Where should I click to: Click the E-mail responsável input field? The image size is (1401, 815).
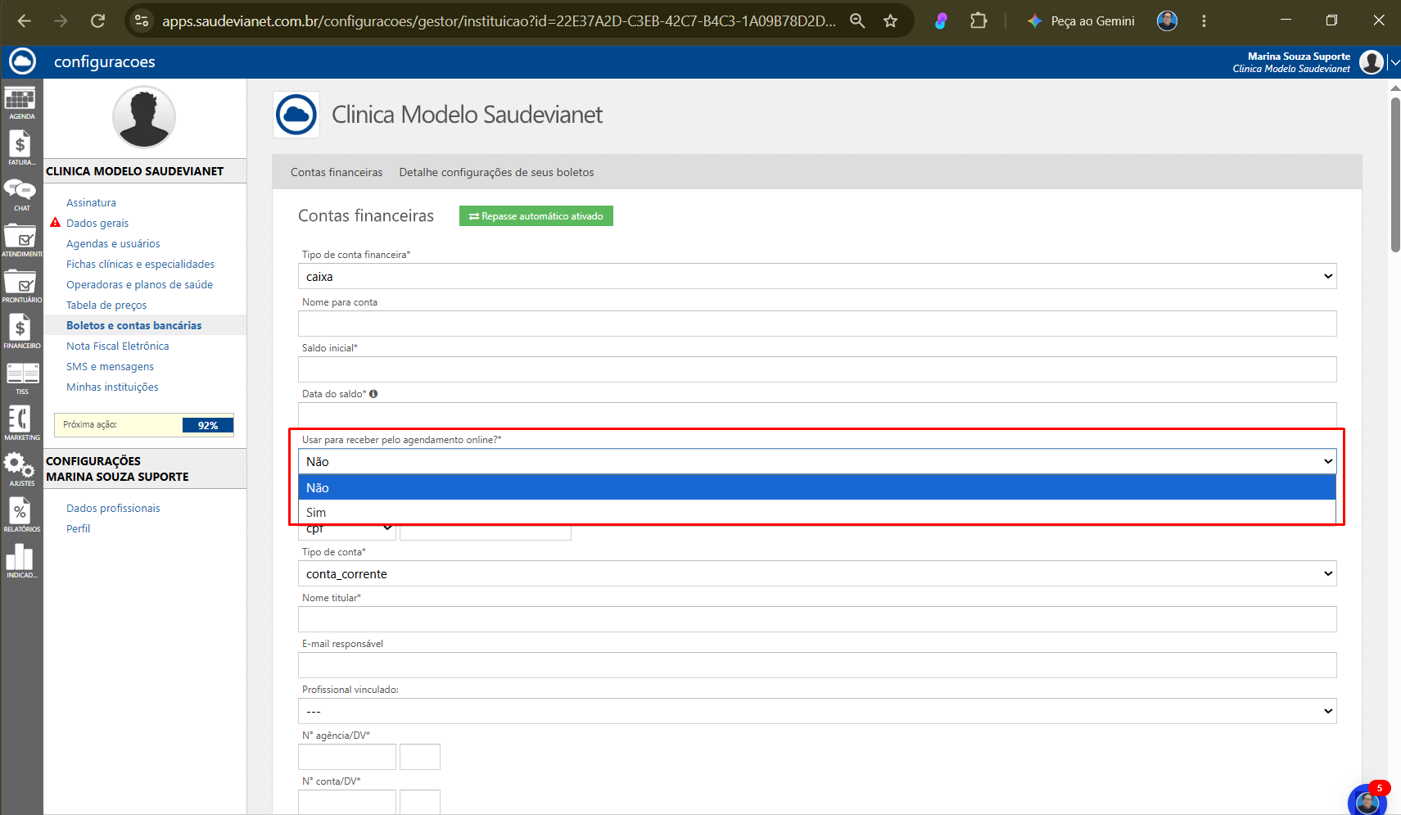(817, 665)
